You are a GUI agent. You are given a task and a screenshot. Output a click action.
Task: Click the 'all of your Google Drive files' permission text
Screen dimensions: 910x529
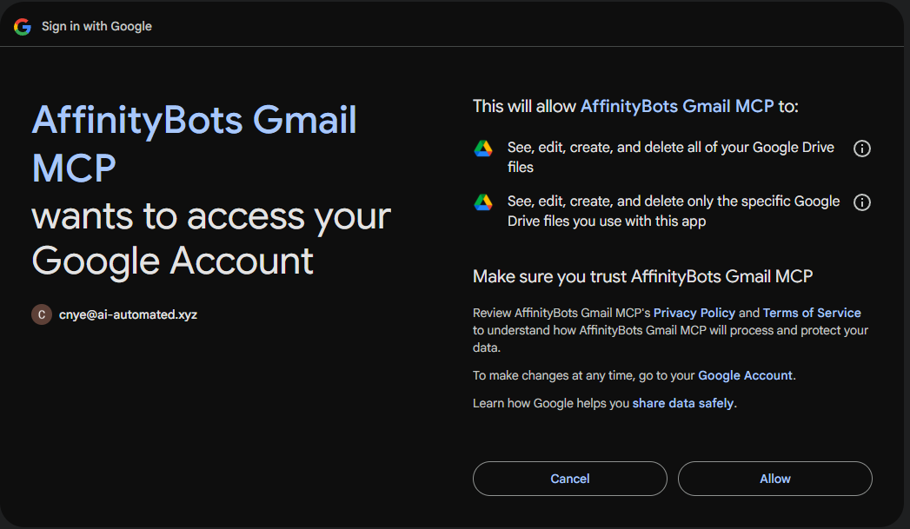point(670,157)
